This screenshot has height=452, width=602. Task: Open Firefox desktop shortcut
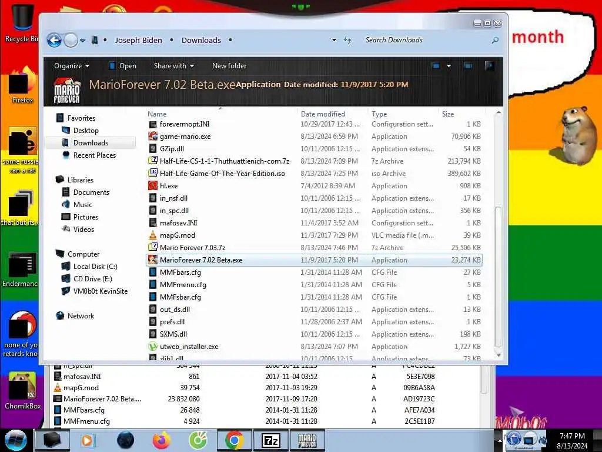point(22,85)
